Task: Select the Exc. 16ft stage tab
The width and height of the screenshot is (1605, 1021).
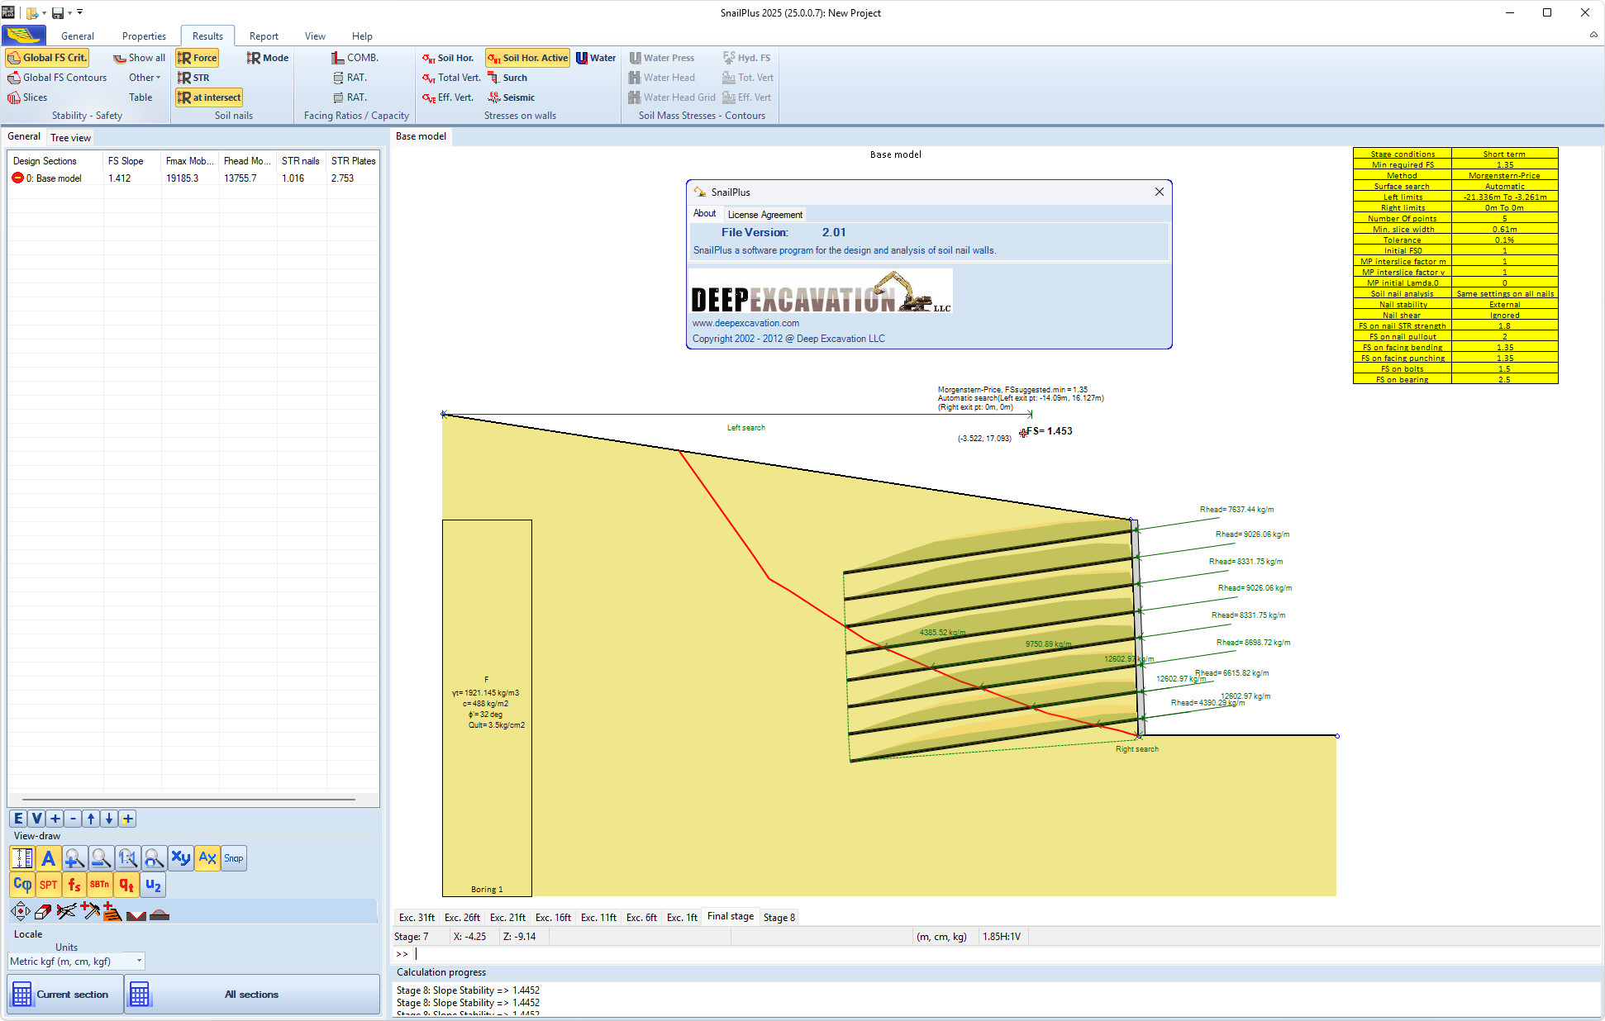Action: (553, 917)
